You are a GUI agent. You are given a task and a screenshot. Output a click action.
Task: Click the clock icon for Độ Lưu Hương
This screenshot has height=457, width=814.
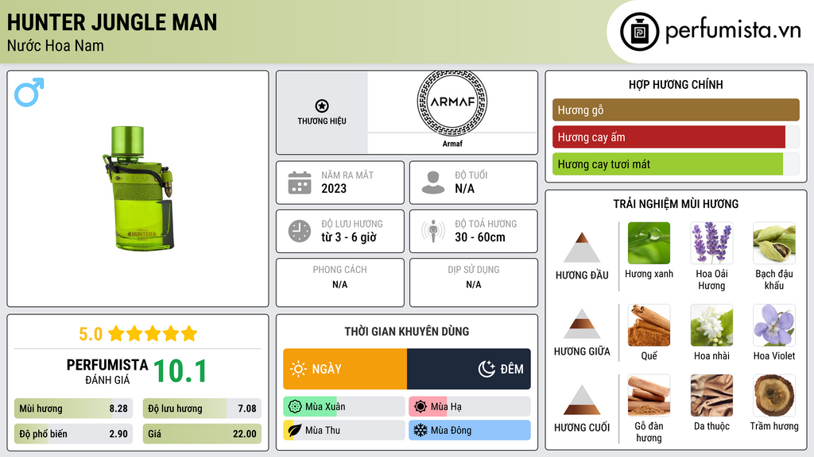pos(299,231)
